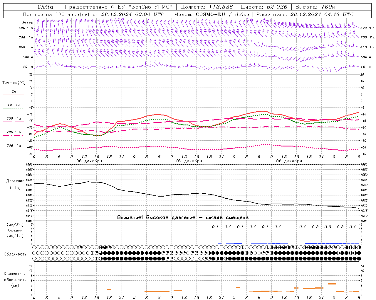Click the "(км)" convective height unit label

(x=15, y=285)
